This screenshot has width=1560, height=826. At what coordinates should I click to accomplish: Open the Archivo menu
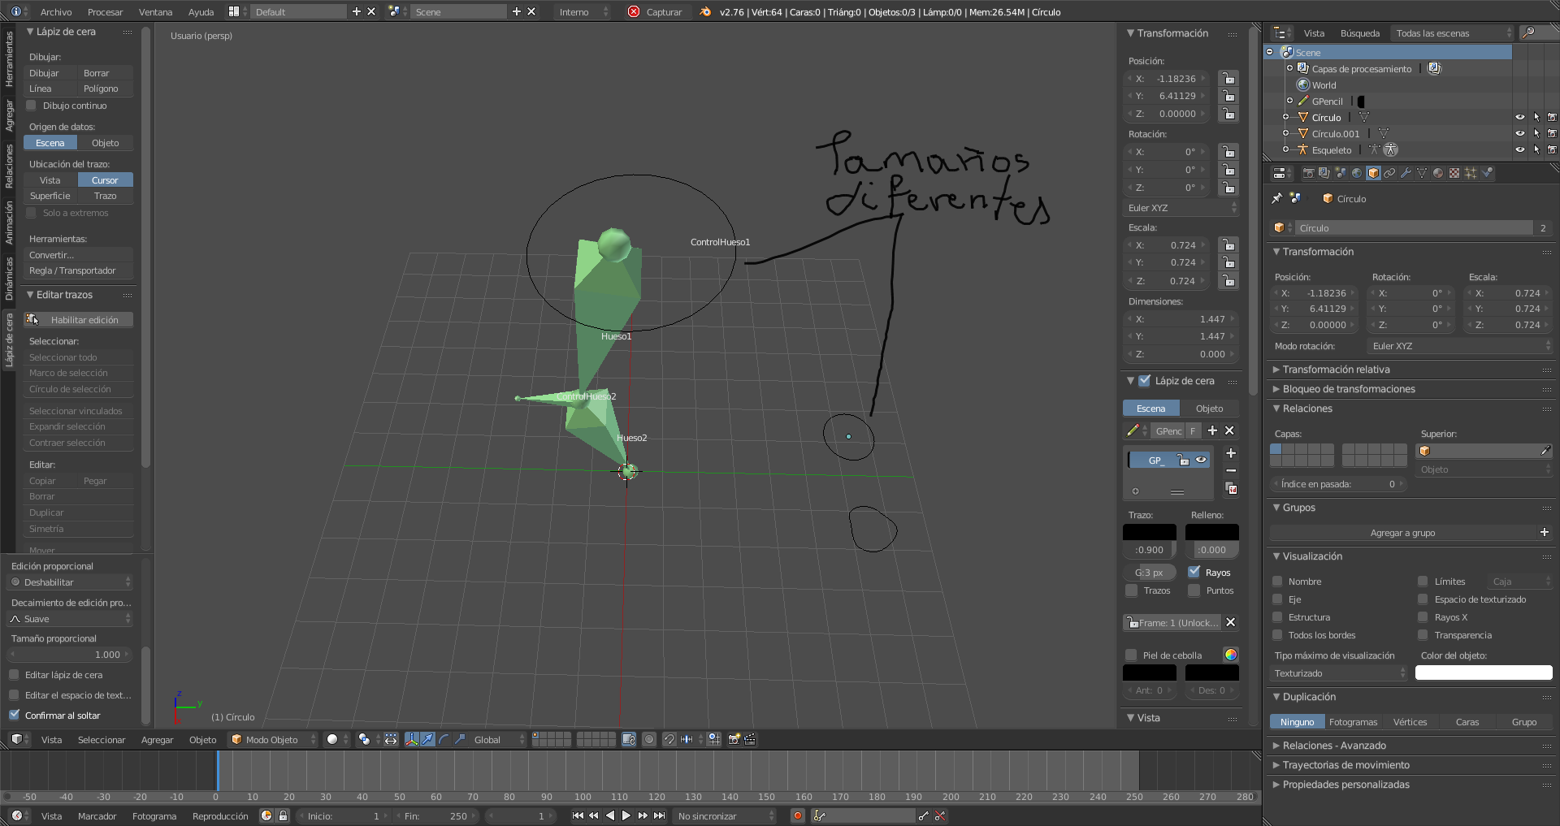tap(56, 12)
